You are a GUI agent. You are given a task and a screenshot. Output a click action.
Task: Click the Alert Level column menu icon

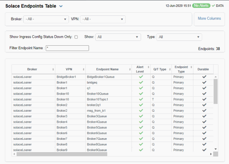pyautogui.click(x=149, y=67)
